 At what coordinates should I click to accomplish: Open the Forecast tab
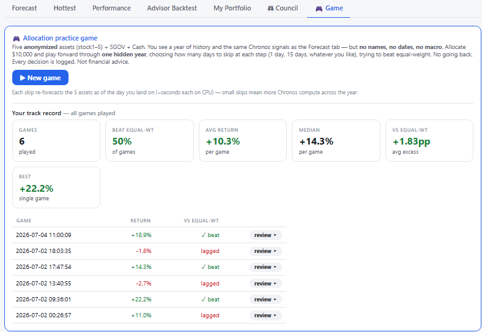24,9
